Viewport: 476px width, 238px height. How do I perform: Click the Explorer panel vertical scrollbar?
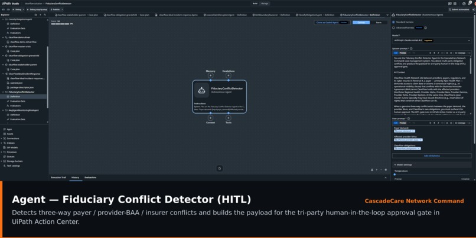47,77
